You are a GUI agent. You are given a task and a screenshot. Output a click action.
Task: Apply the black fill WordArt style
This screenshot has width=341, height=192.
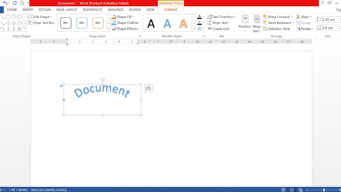click(151, 23)
